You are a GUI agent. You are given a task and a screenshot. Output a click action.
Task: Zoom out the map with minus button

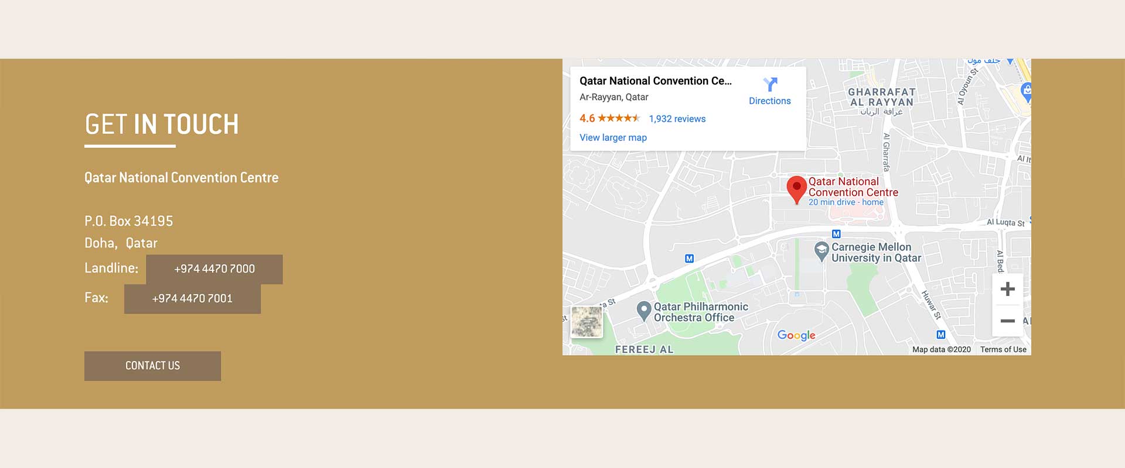(x=1007, y=321)
